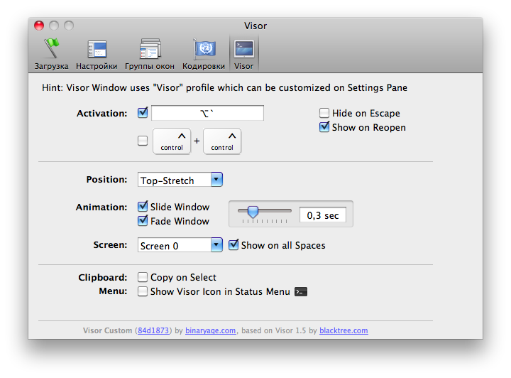Open the 84d1873 commit link
511x378 pixels.
point(153,330)
